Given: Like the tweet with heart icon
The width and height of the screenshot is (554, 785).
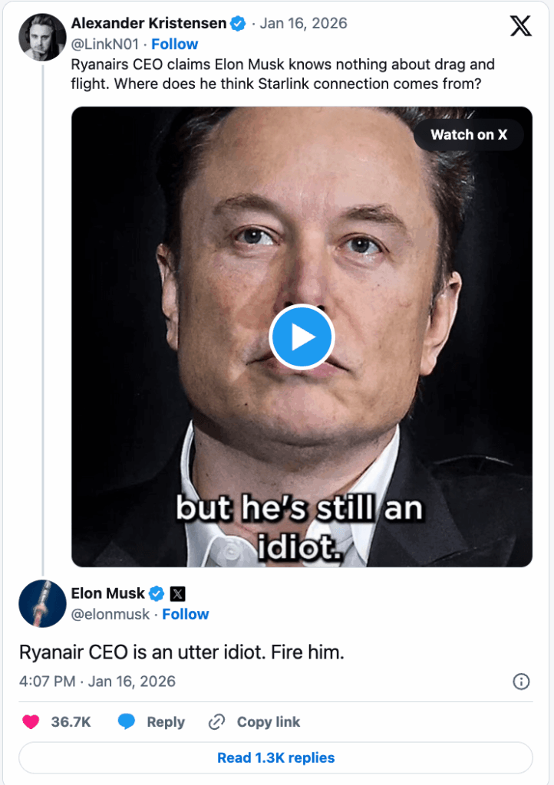Looking at the screenshot, I should 31,722.
